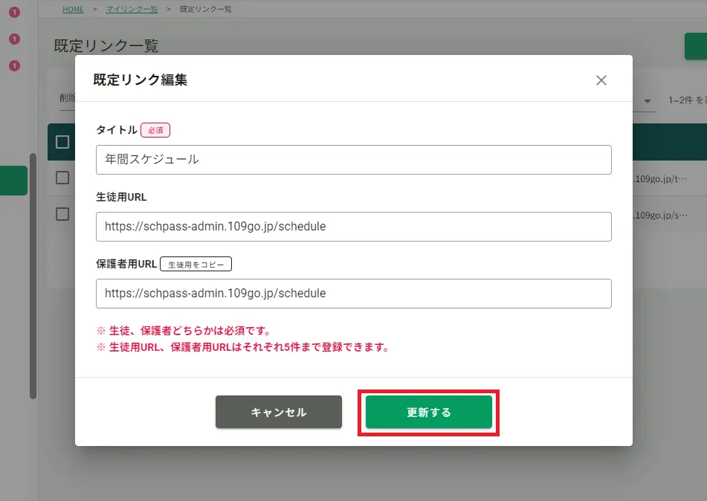Focus the 保護者用URL input field

pyautogui.click(x=354, y=294)
